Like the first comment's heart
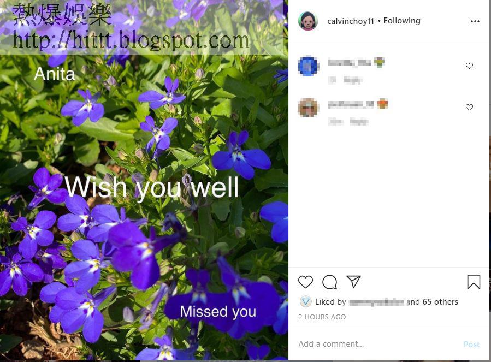The image size is (491, 362). coord(469,66)
